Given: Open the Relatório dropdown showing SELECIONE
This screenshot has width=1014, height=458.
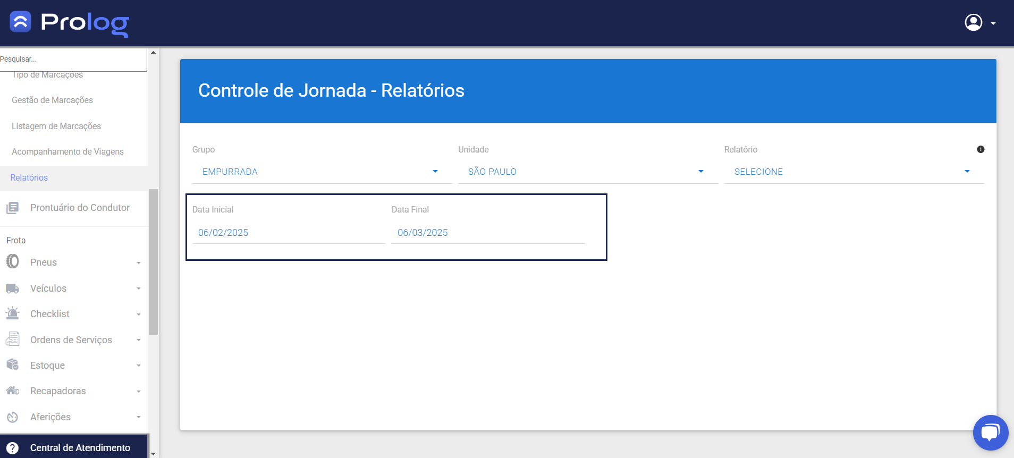Looking at the screenshot, I should coord(854,172).
